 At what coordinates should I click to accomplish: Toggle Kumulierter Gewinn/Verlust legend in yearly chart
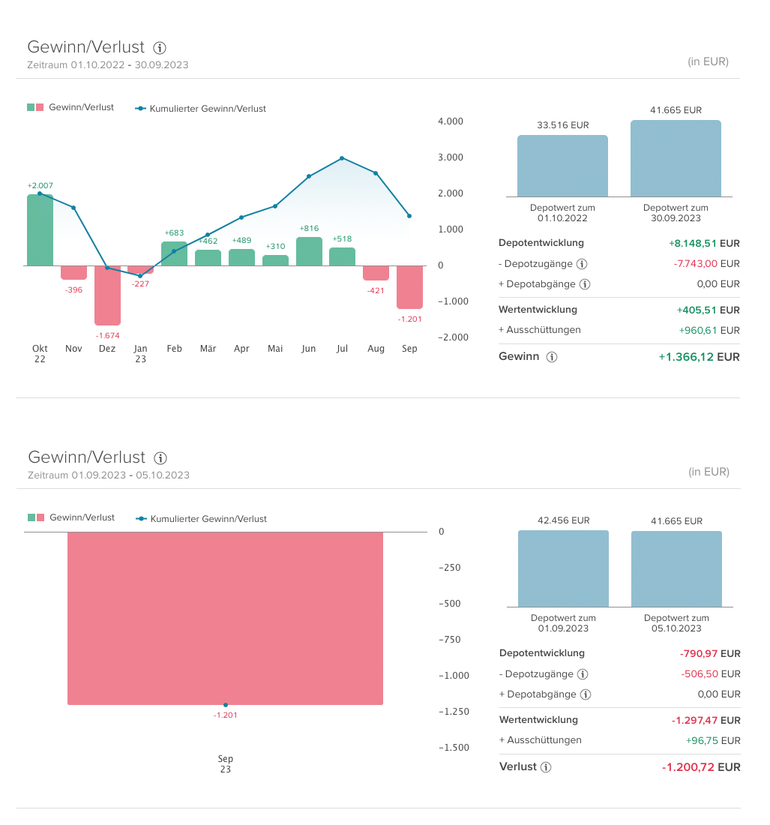click(200, 109)
